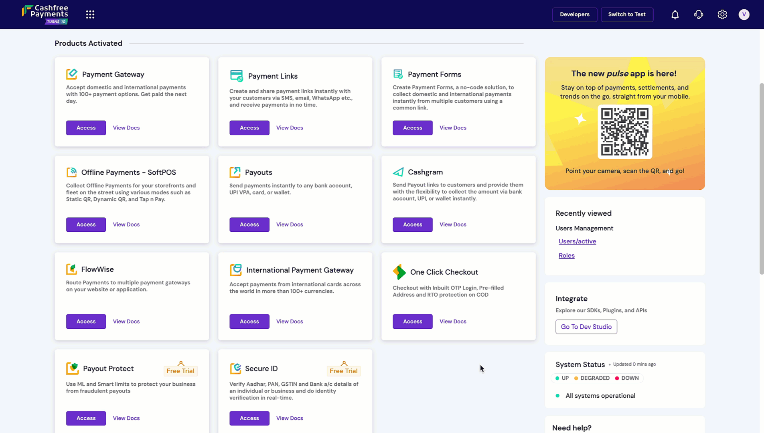The image size is (764, 433).
Task: View Docs for Offline Payments SoftPOS
Action: (126, 225)
